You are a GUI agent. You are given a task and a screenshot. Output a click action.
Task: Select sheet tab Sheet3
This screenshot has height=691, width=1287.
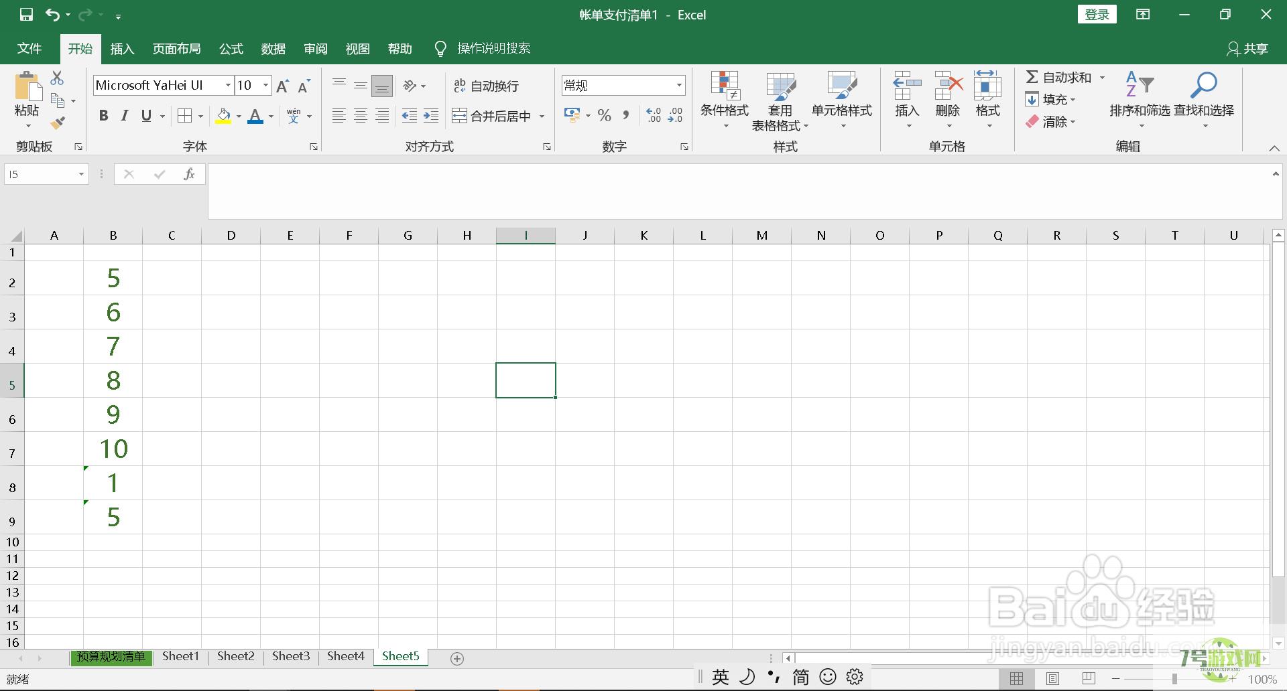[x=291, y=656]
